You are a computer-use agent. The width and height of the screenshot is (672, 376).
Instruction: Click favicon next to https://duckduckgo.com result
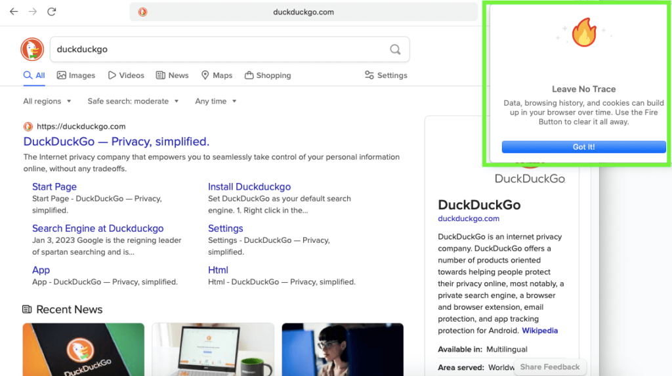28,127
